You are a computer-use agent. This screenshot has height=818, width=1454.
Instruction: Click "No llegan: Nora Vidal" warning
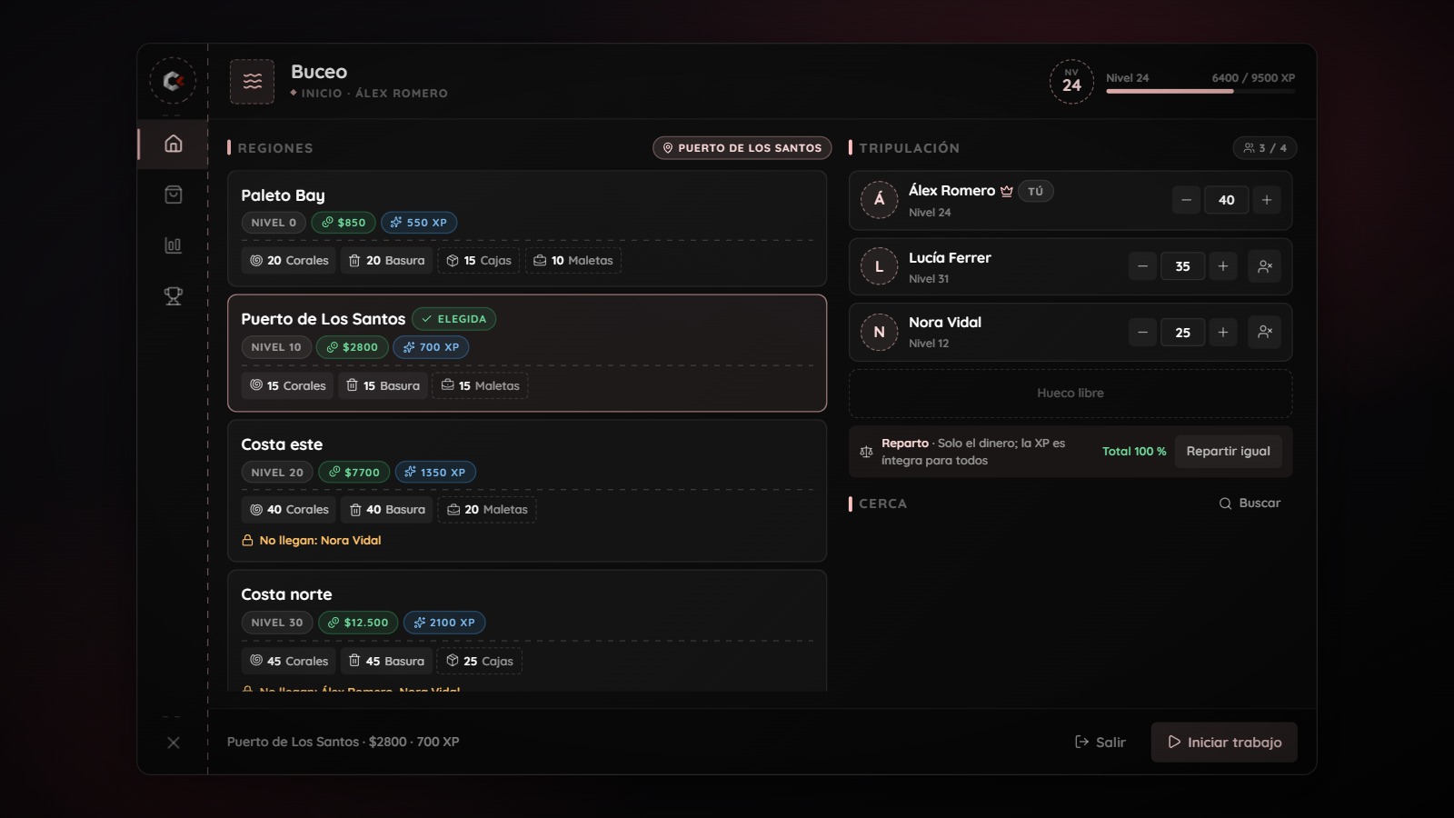coord(312,540)
